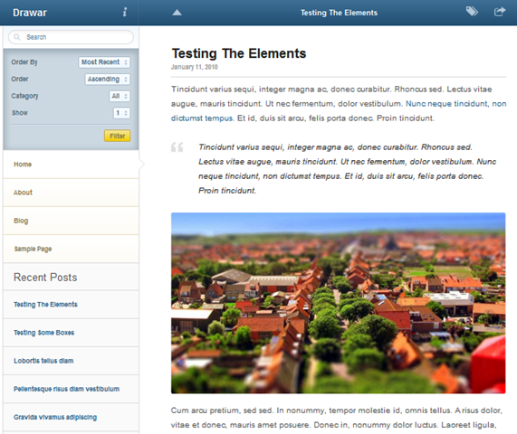This screenshot has height=434, width=517.
Task: Click the magnifier icon in search box
Action: click(x=17, y=37)
